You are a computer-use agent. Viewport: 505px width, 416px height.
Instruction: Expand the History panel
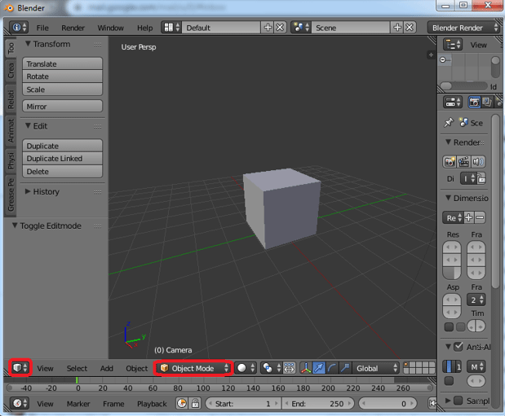(x=28, y=191)
